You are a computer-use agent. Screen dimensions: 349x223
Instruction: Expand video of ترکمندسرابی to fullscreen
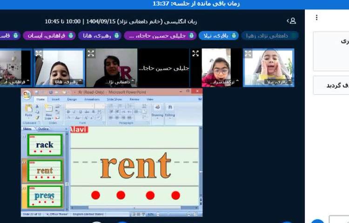(x=195, y=54)
